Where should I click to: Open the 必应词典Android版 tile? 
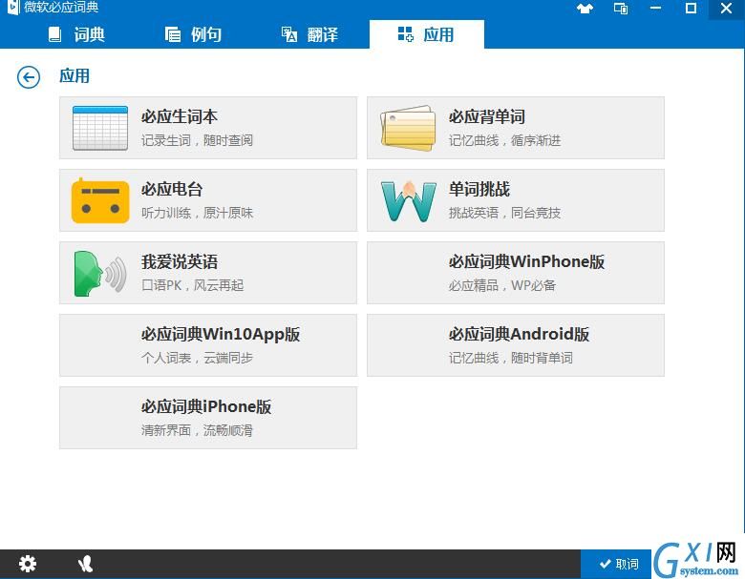[516, 345]
